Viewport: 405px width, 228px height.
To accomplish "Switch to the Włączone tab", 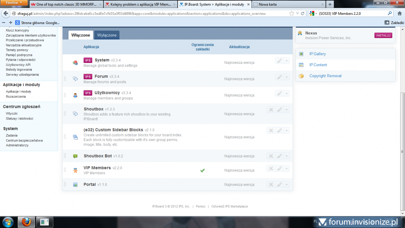I will point(81,35).
